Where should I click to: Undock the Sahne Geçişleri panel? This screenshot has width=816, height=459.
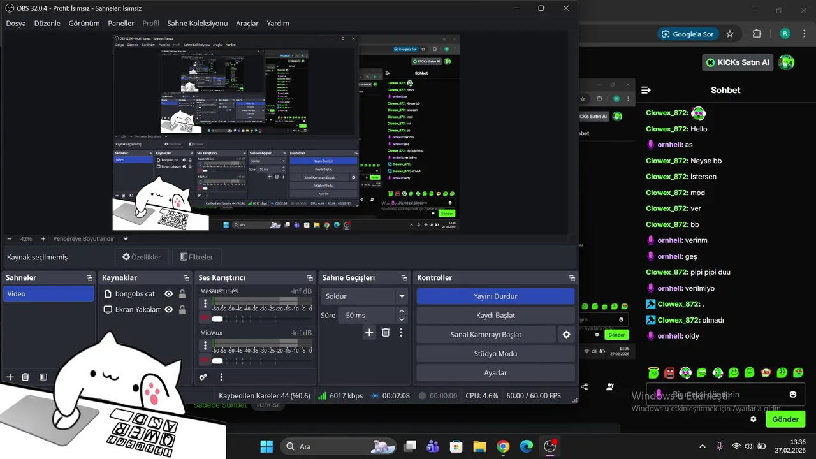404,278
